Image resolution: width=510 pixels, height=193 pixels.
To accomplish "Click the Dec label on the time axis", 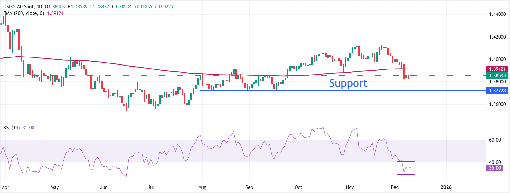I will pyautogui.click(x=394, y=187).
